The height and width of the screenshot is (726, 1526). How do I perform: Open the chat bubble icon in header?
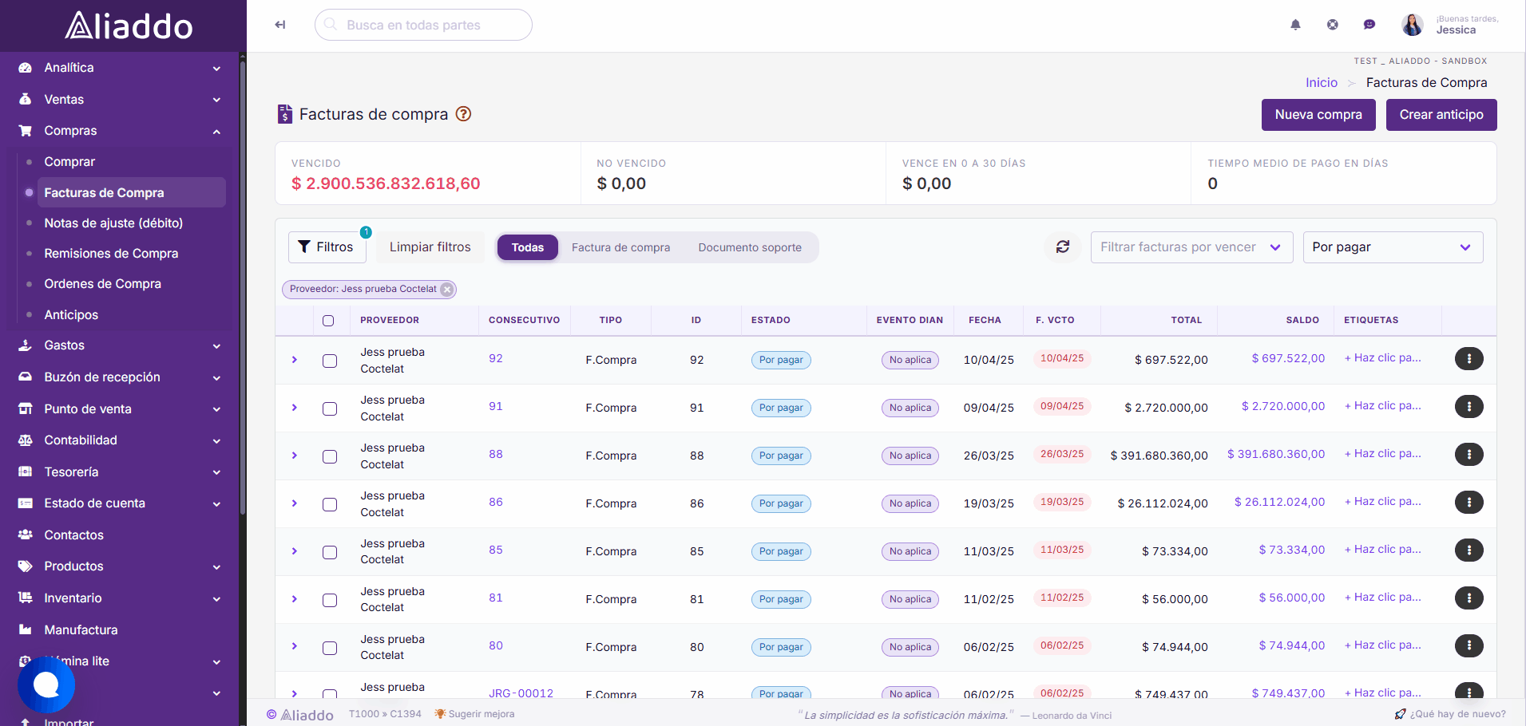1369,25
